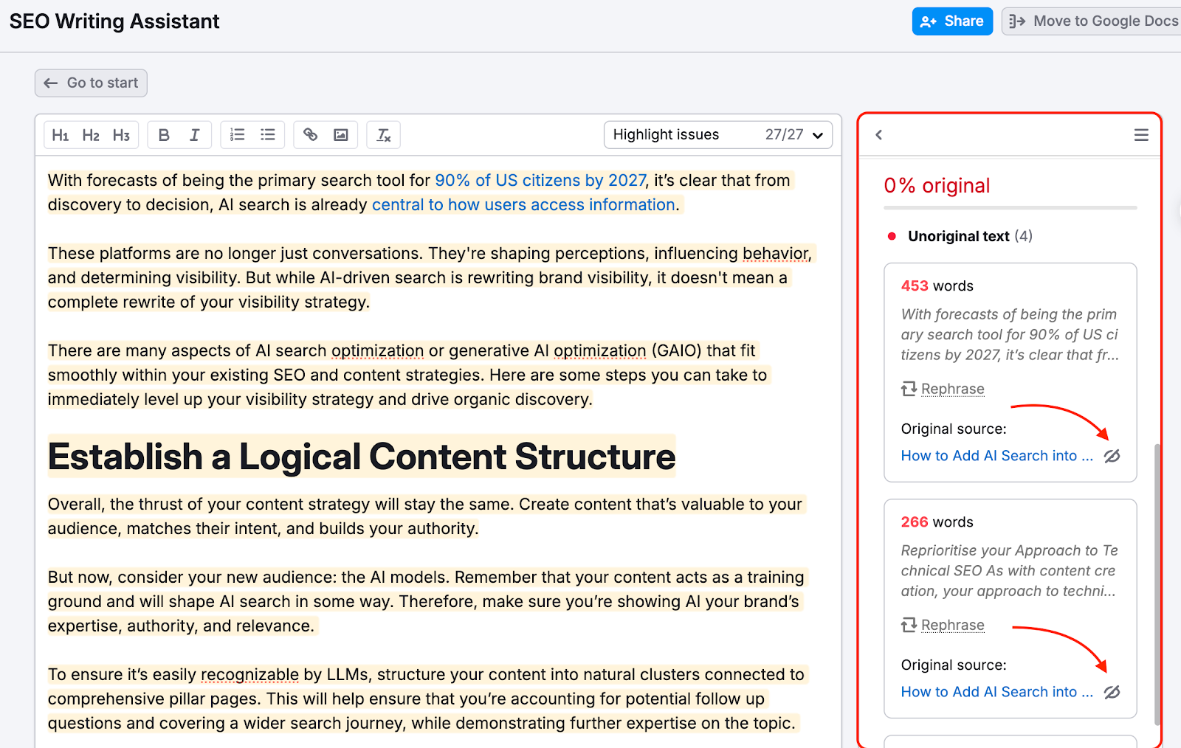Open the Highlight issues dropdown
The image size is (1181, 748).
point(817,134)
